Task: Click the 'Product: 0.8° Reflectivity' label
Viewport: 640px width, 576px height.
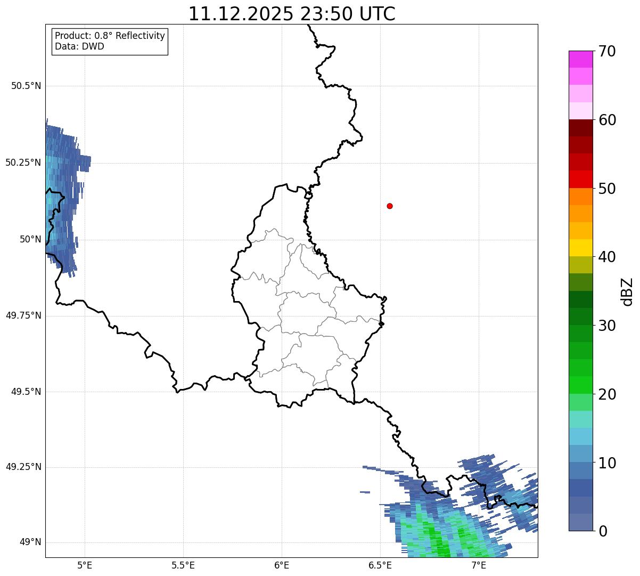Action: pyautogui.click(x=110, y=36)
